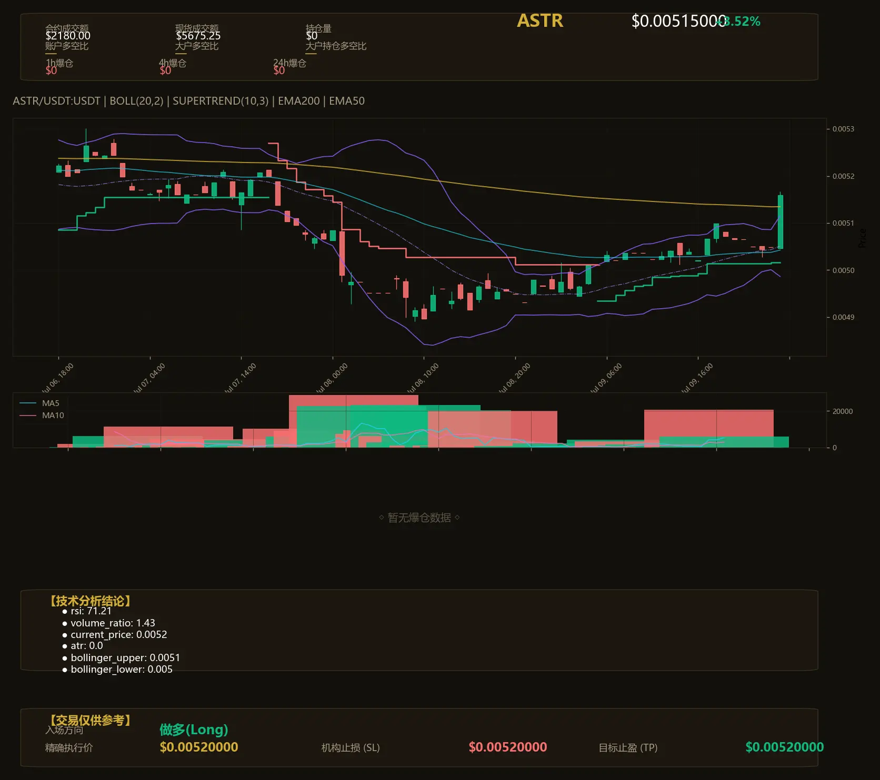Select the 做多(Long) direction value

(194, 730)
